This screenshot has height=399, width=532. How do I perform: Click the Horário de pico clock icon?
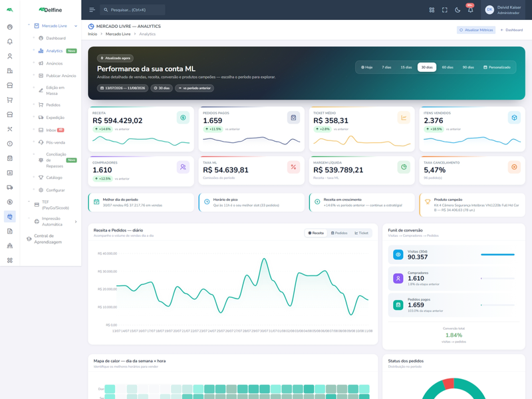(x=207, y=202)
